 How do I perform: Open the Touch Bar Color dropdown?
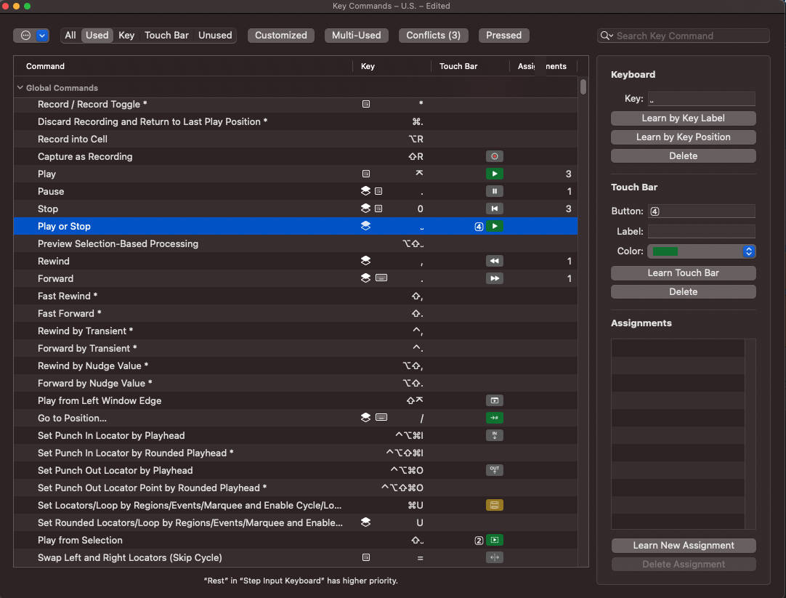click(x=749, y=251)
